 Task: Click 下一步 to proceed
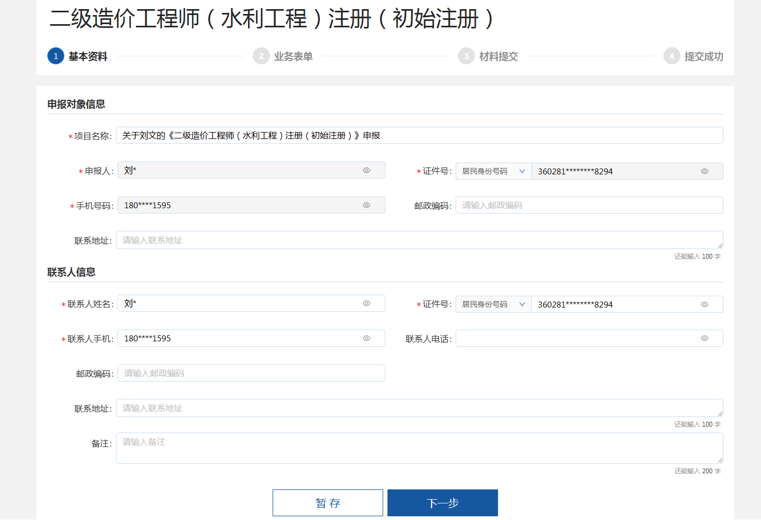(442, 503)
